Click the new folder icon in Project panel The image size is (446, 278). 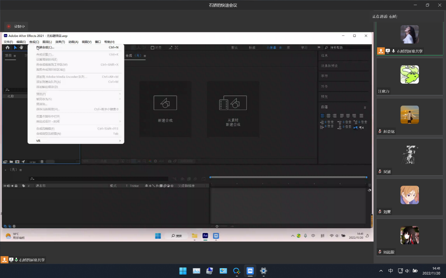tap(11, 162)
